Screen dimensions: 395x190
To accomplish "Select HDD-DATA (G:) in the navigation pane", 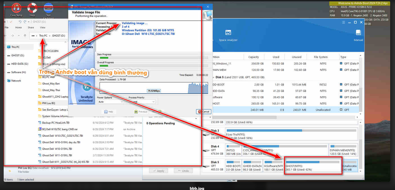I will [x=20, y=64].
